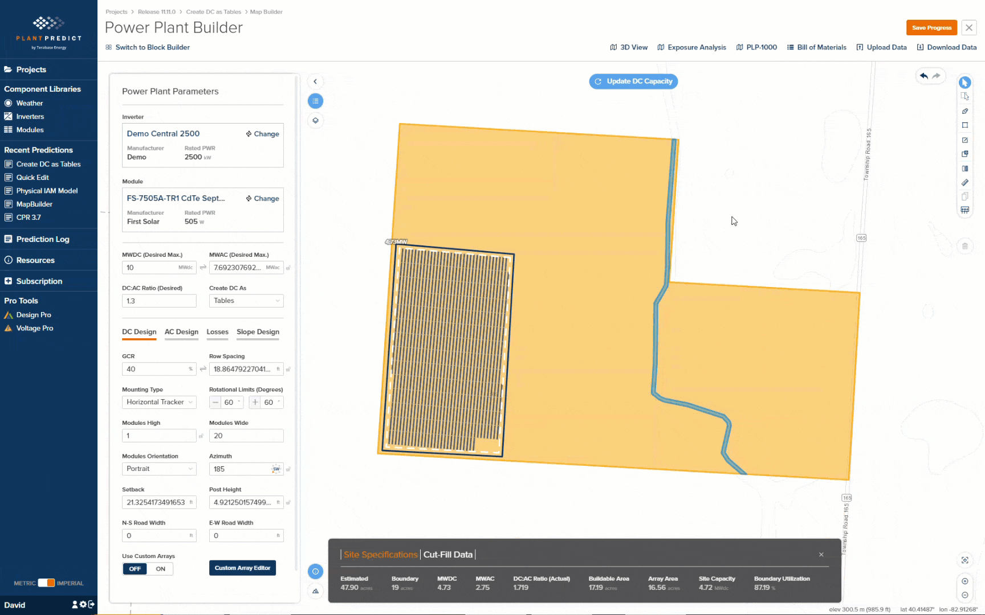Screen dimensions: 985x615
Task: Select the tracker array table tool
Action: (964, 210)
